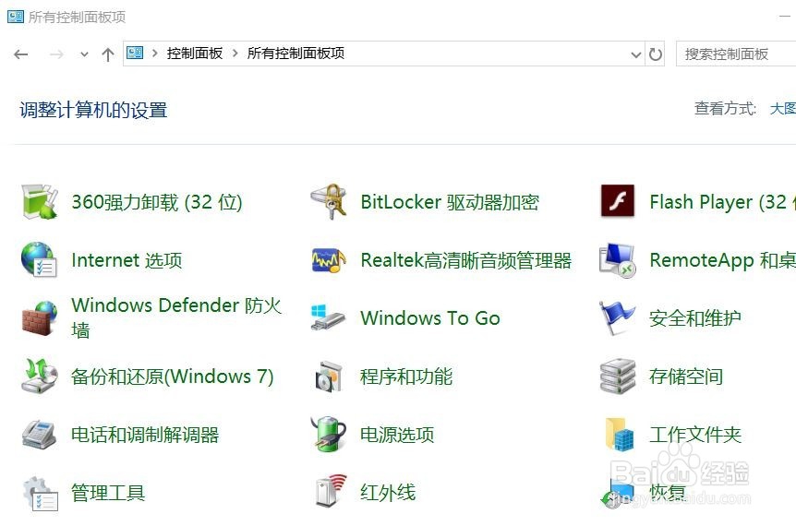Open 电源选项 link
Viewport: 796px width, 526px height.
(397, 435)
